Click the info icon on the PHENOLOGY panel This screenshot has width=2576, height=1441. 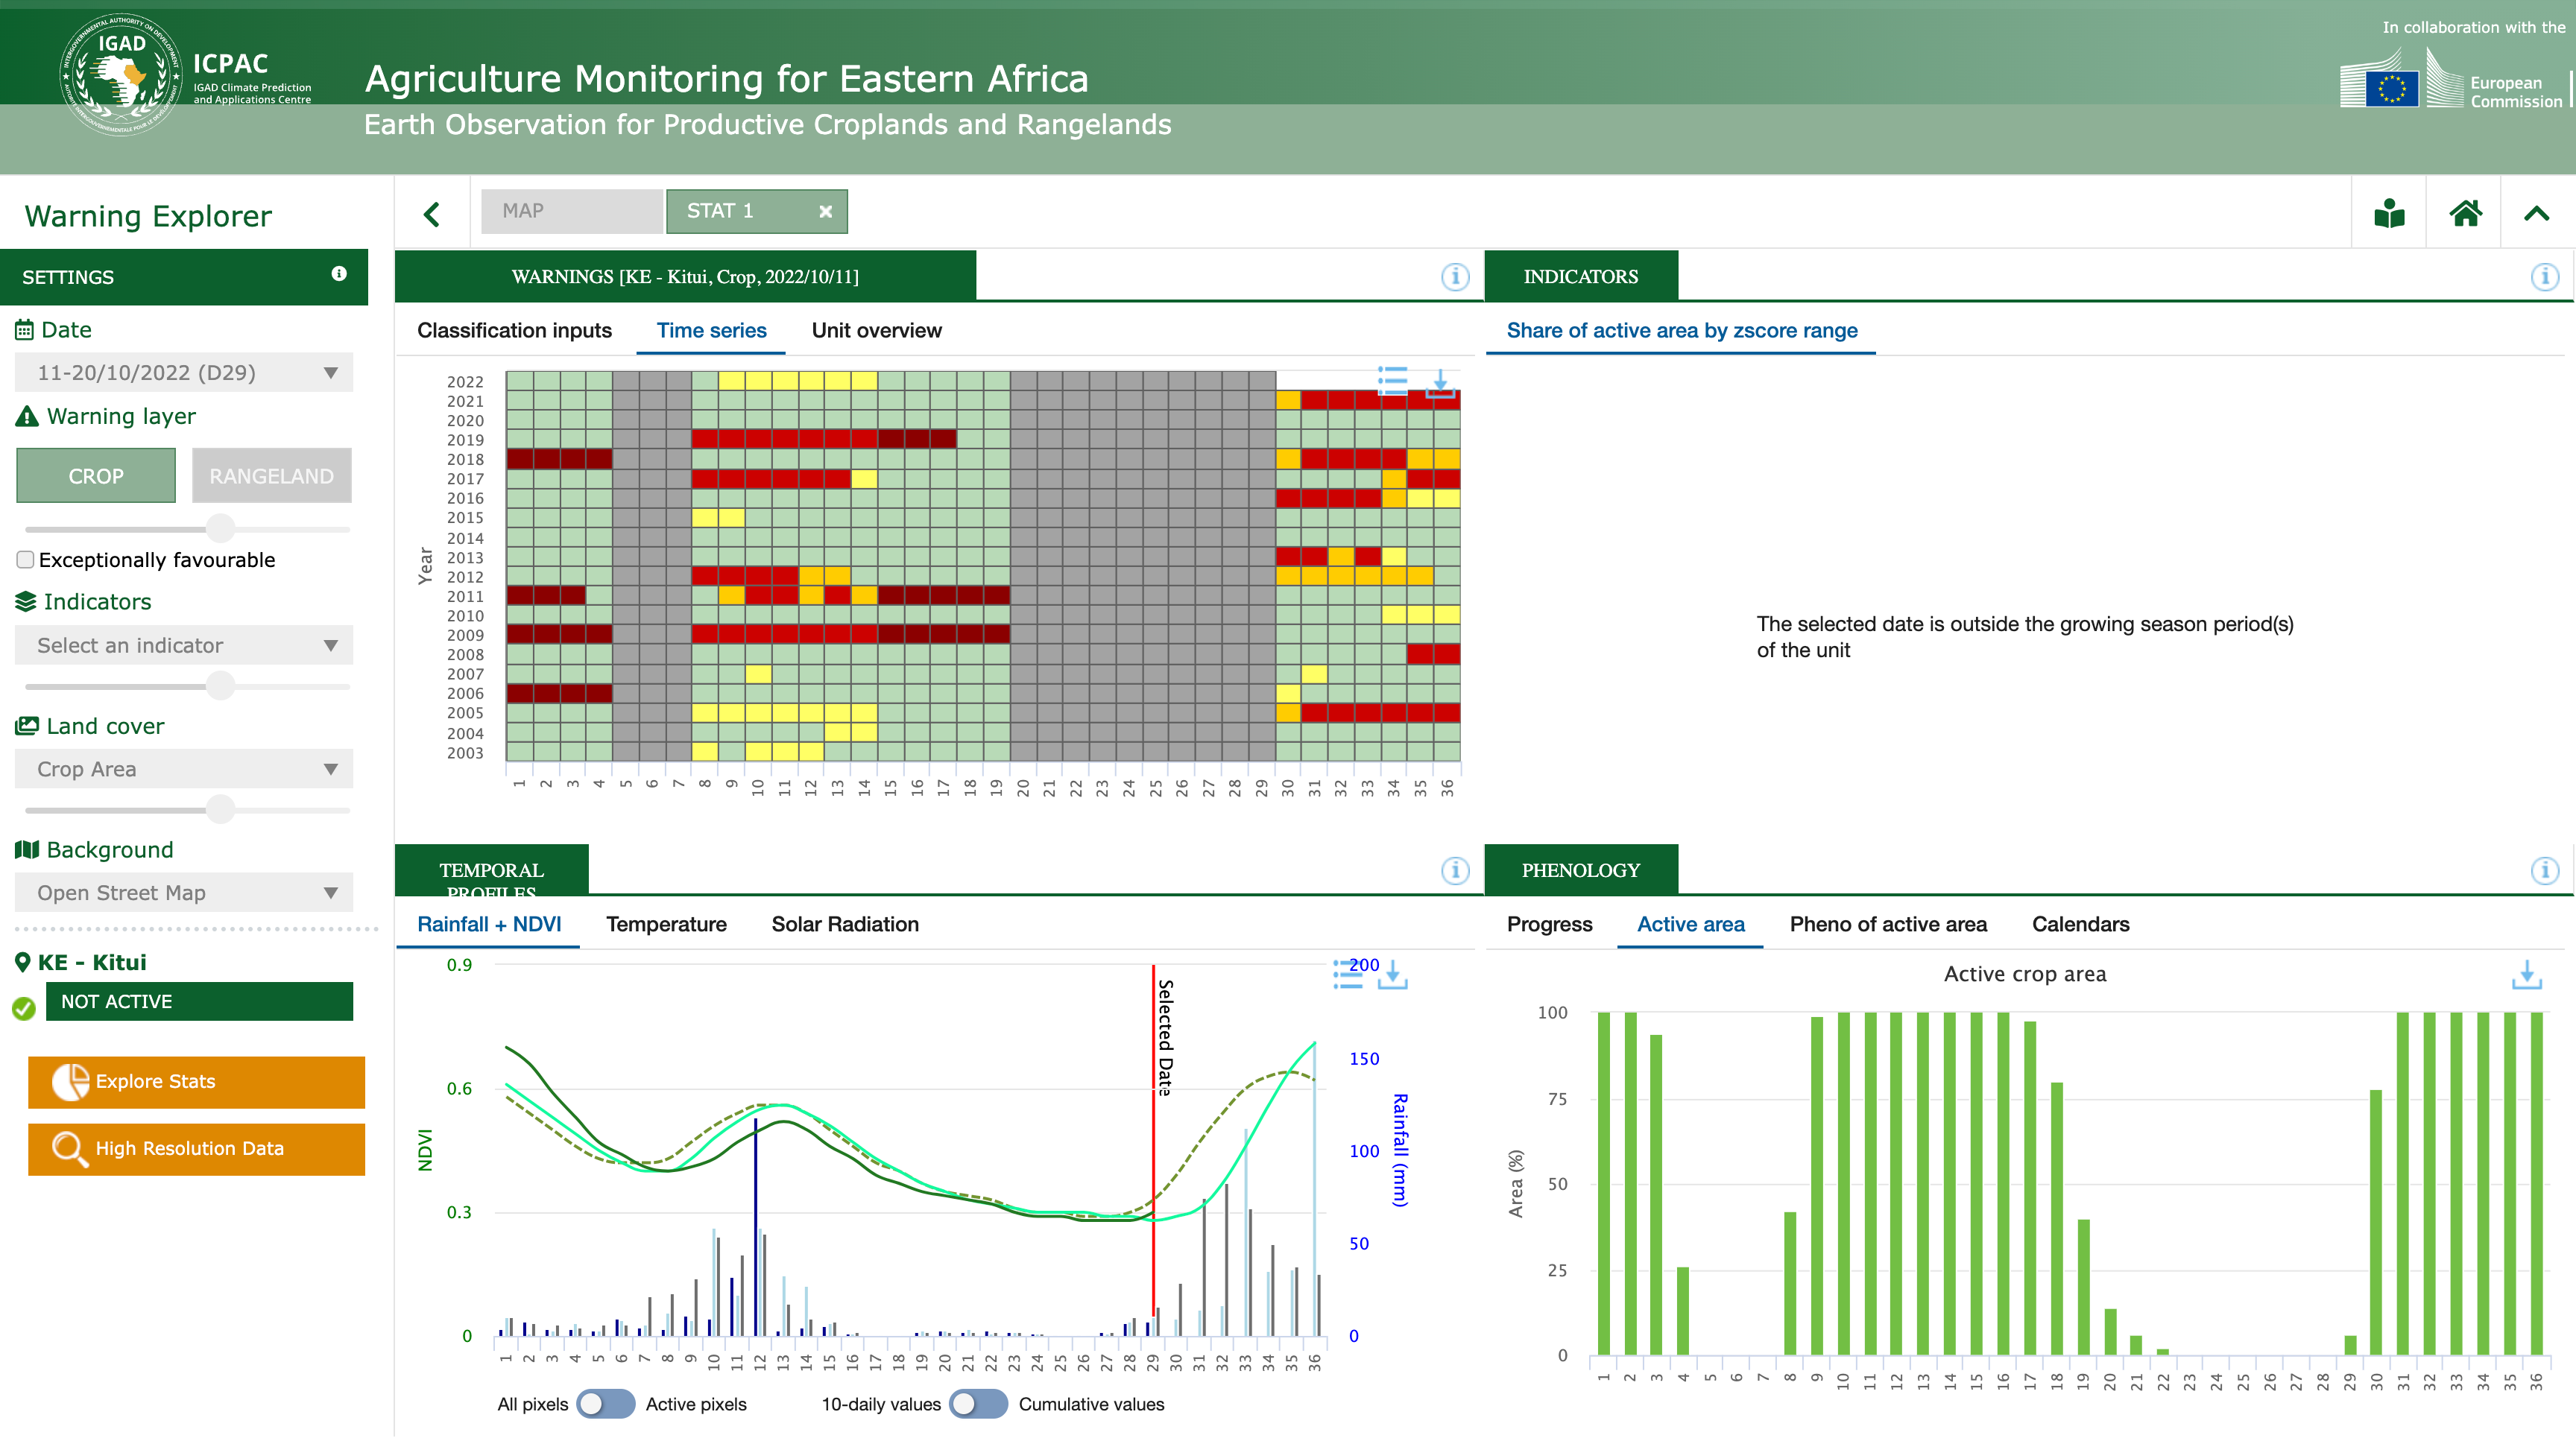point(2544,870)
